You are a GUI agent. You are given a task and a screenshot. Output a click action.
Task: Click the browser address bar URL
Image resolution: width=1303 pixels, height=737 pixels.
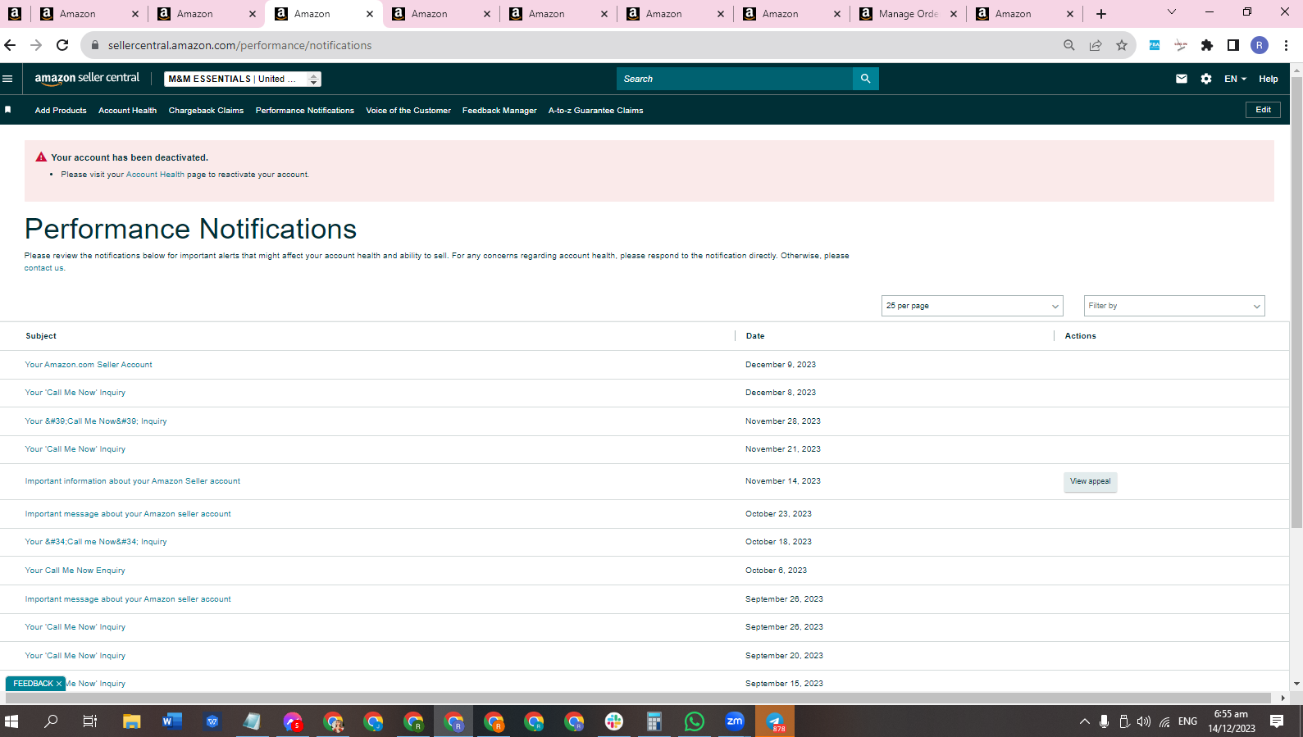coord(239,45)
